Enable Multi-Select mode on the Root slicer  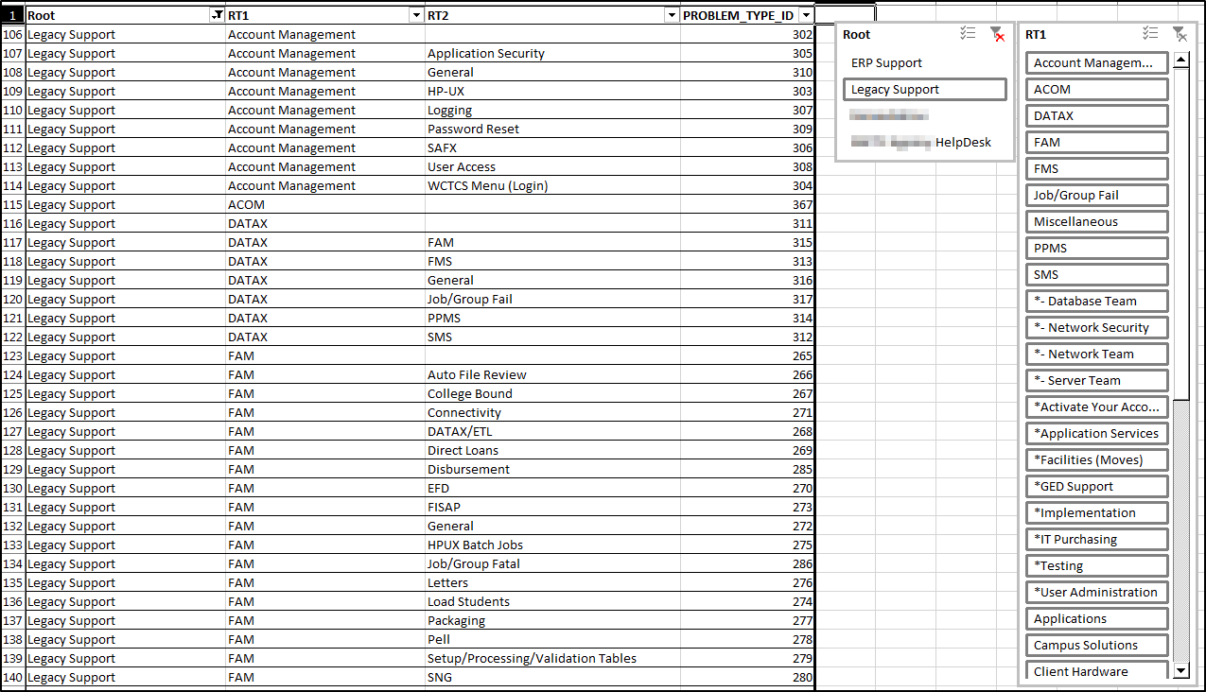968,33
